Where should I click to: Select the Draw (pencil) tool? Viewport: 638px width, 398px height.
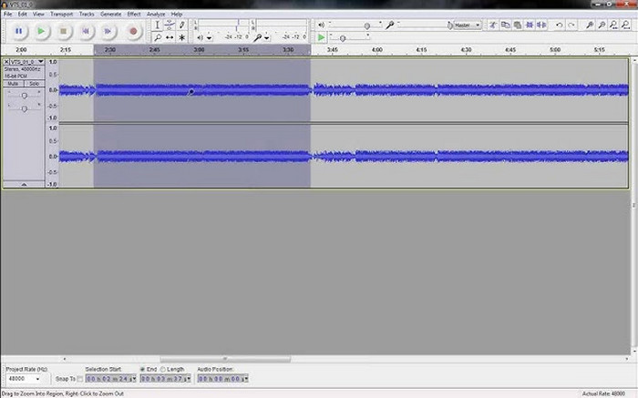[182, 26]
